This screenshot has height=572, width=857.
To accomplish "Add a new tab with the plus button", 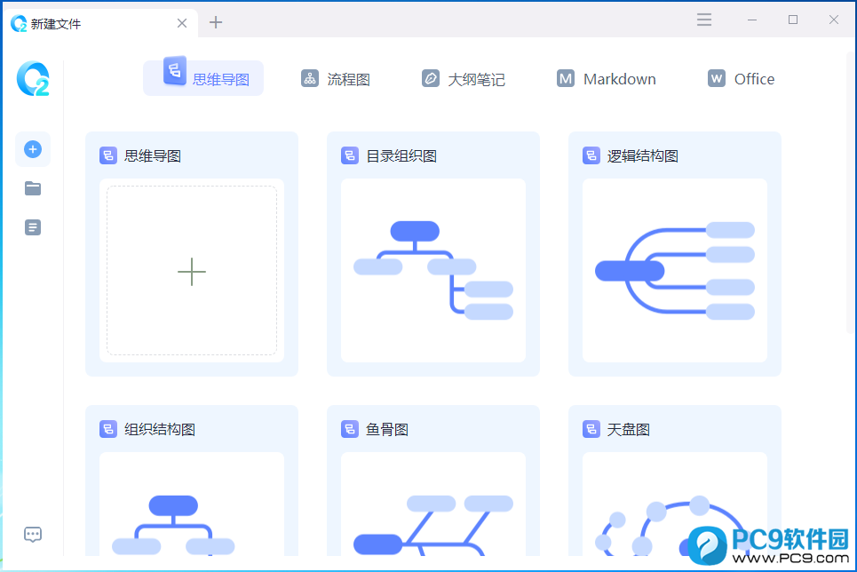I will (216, 22).
